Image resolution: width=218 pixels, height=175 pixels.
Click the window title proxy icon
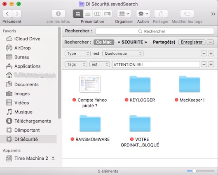[81, 4]
